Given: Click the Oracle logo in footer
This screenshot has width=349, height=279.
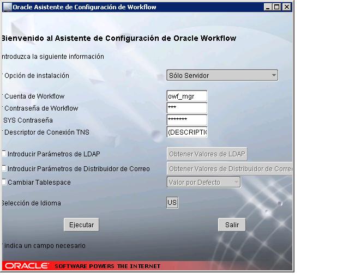Looking at the screenshot, I should click(x=27, y=266).
